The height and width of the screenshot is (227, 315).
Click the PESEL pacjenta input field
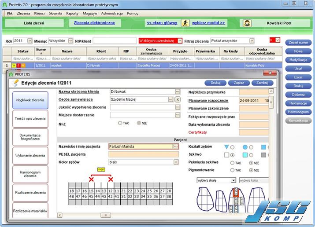pos(144,154)
